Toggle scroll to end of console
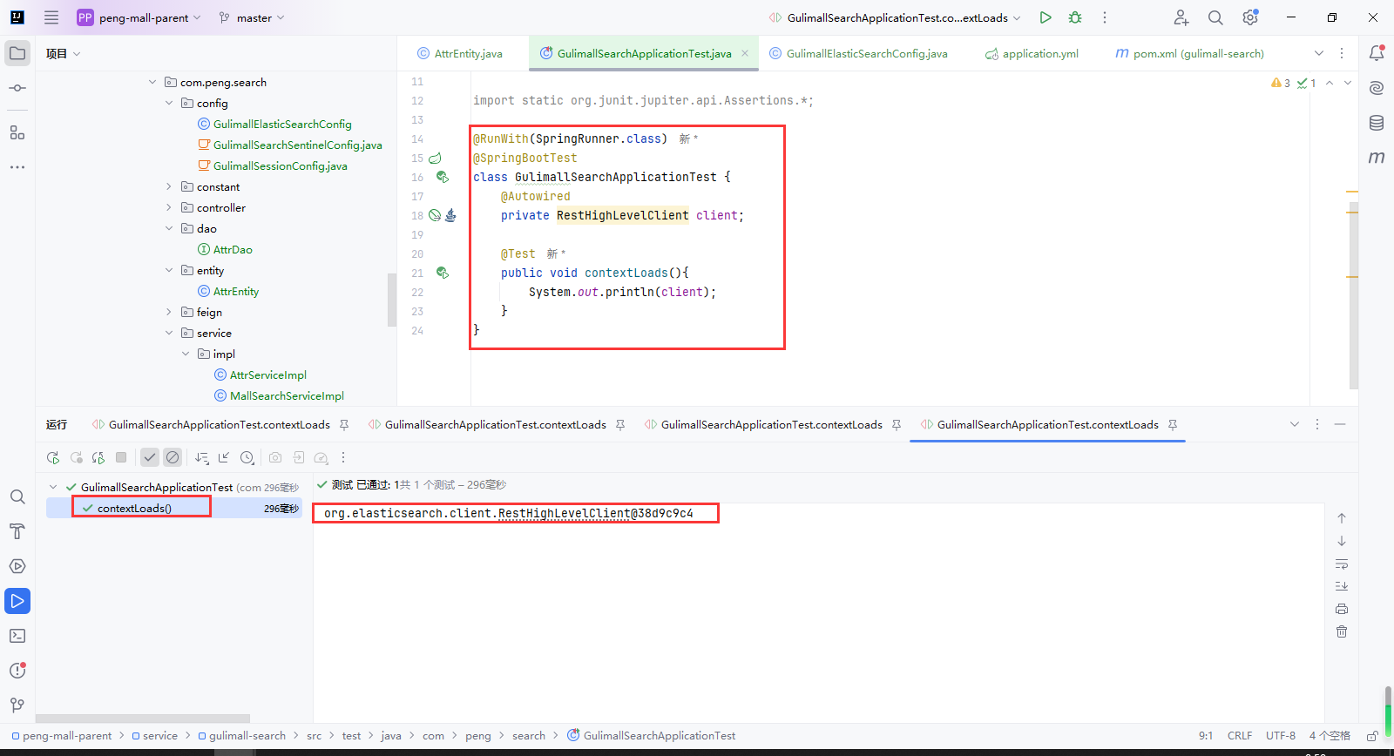1394x756 pixels. pos(1342,586)
